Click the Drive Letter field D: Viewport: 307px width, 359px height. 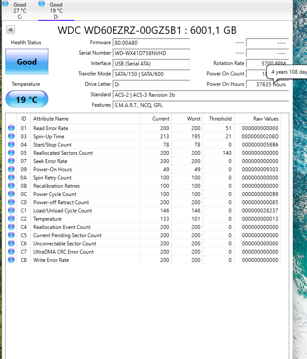tap(151, 85)
